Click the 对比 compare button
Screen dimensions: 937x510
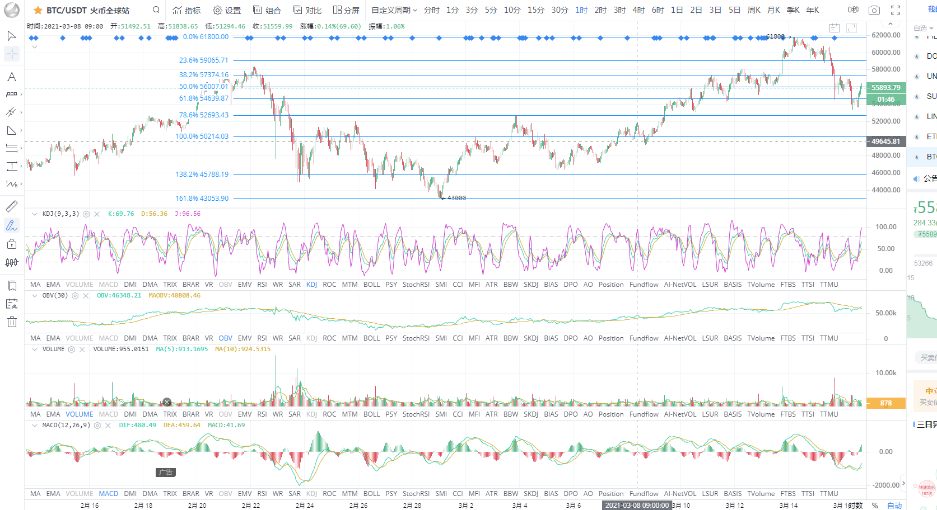(x=307, y=10)
